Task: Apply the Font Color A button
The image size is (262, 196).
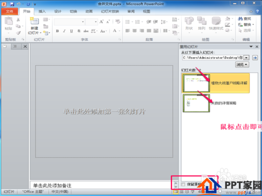Action: pyautogui.click(x=115, y=31)
